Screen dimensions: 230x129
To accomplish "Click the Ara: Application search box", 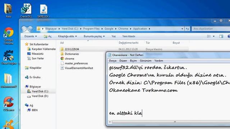I will point(211,29).
